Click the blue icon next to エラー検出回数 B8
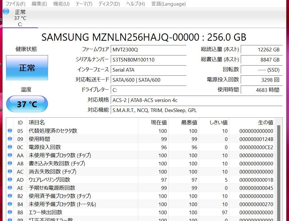The image size is (289, 221). point(10,212)
